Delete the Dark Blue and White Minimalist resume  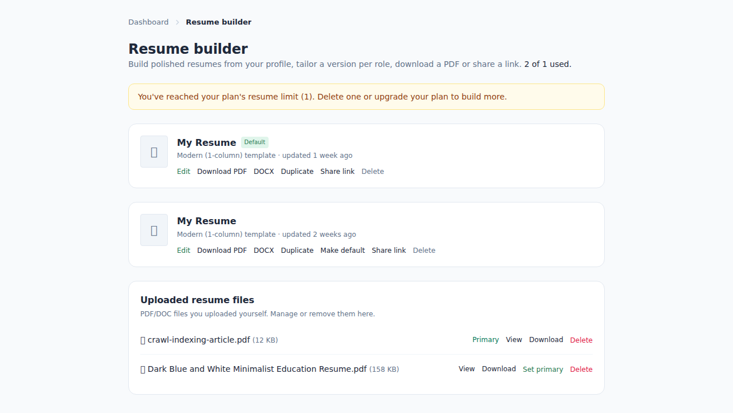coord(581,370)
